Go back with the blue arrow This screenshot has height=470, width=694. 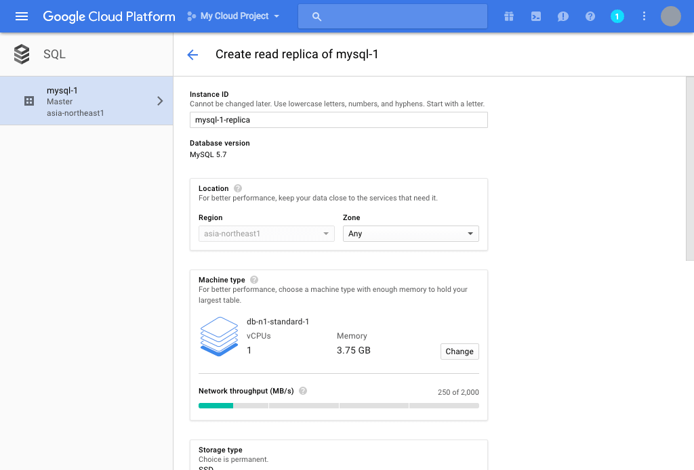(x=192, y=55)
